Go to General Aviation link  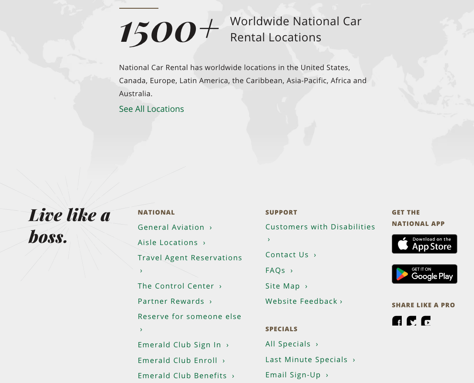175,227
